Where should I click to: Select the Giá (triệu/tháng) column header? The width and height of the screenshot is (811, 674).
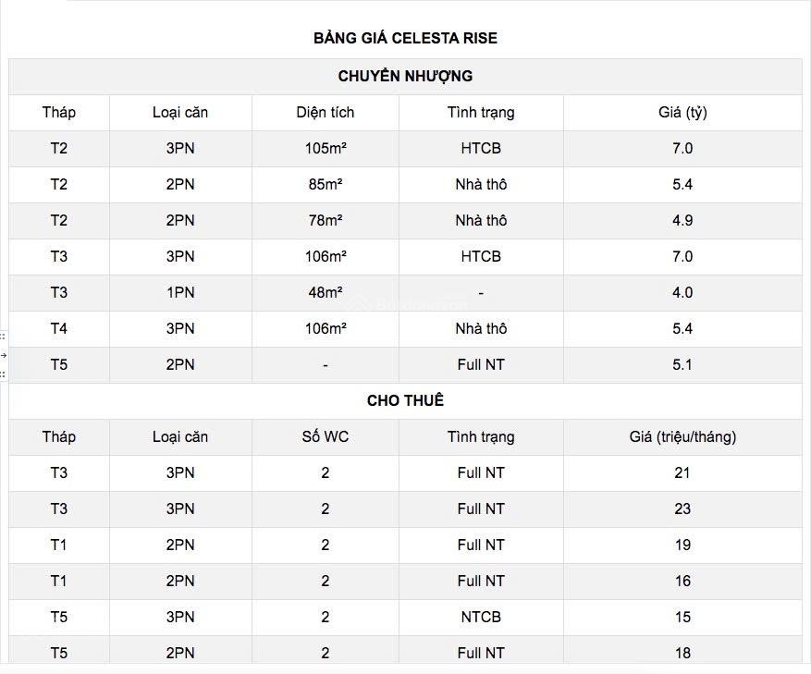(x=682, y=437)
